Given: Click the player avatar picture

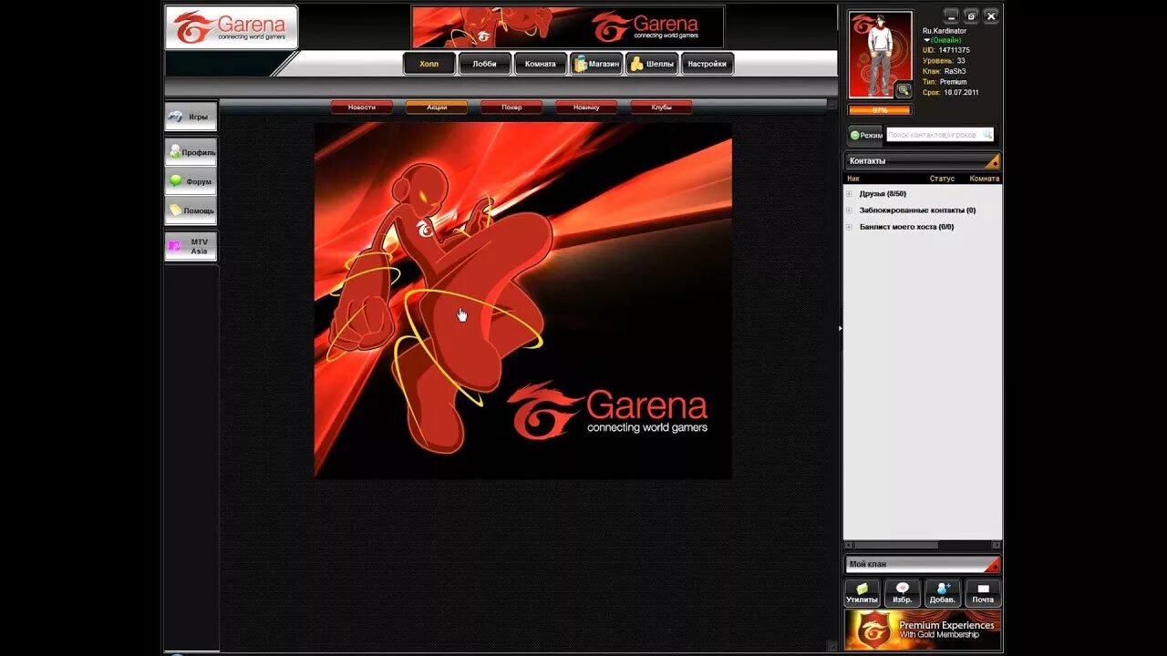Looking at the screenshot, I should point(880,54).
